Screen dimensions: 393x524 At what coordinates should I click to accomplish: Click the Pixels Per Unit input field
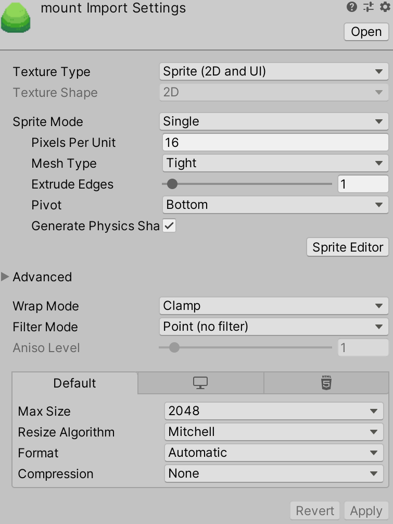click(275, 142)
